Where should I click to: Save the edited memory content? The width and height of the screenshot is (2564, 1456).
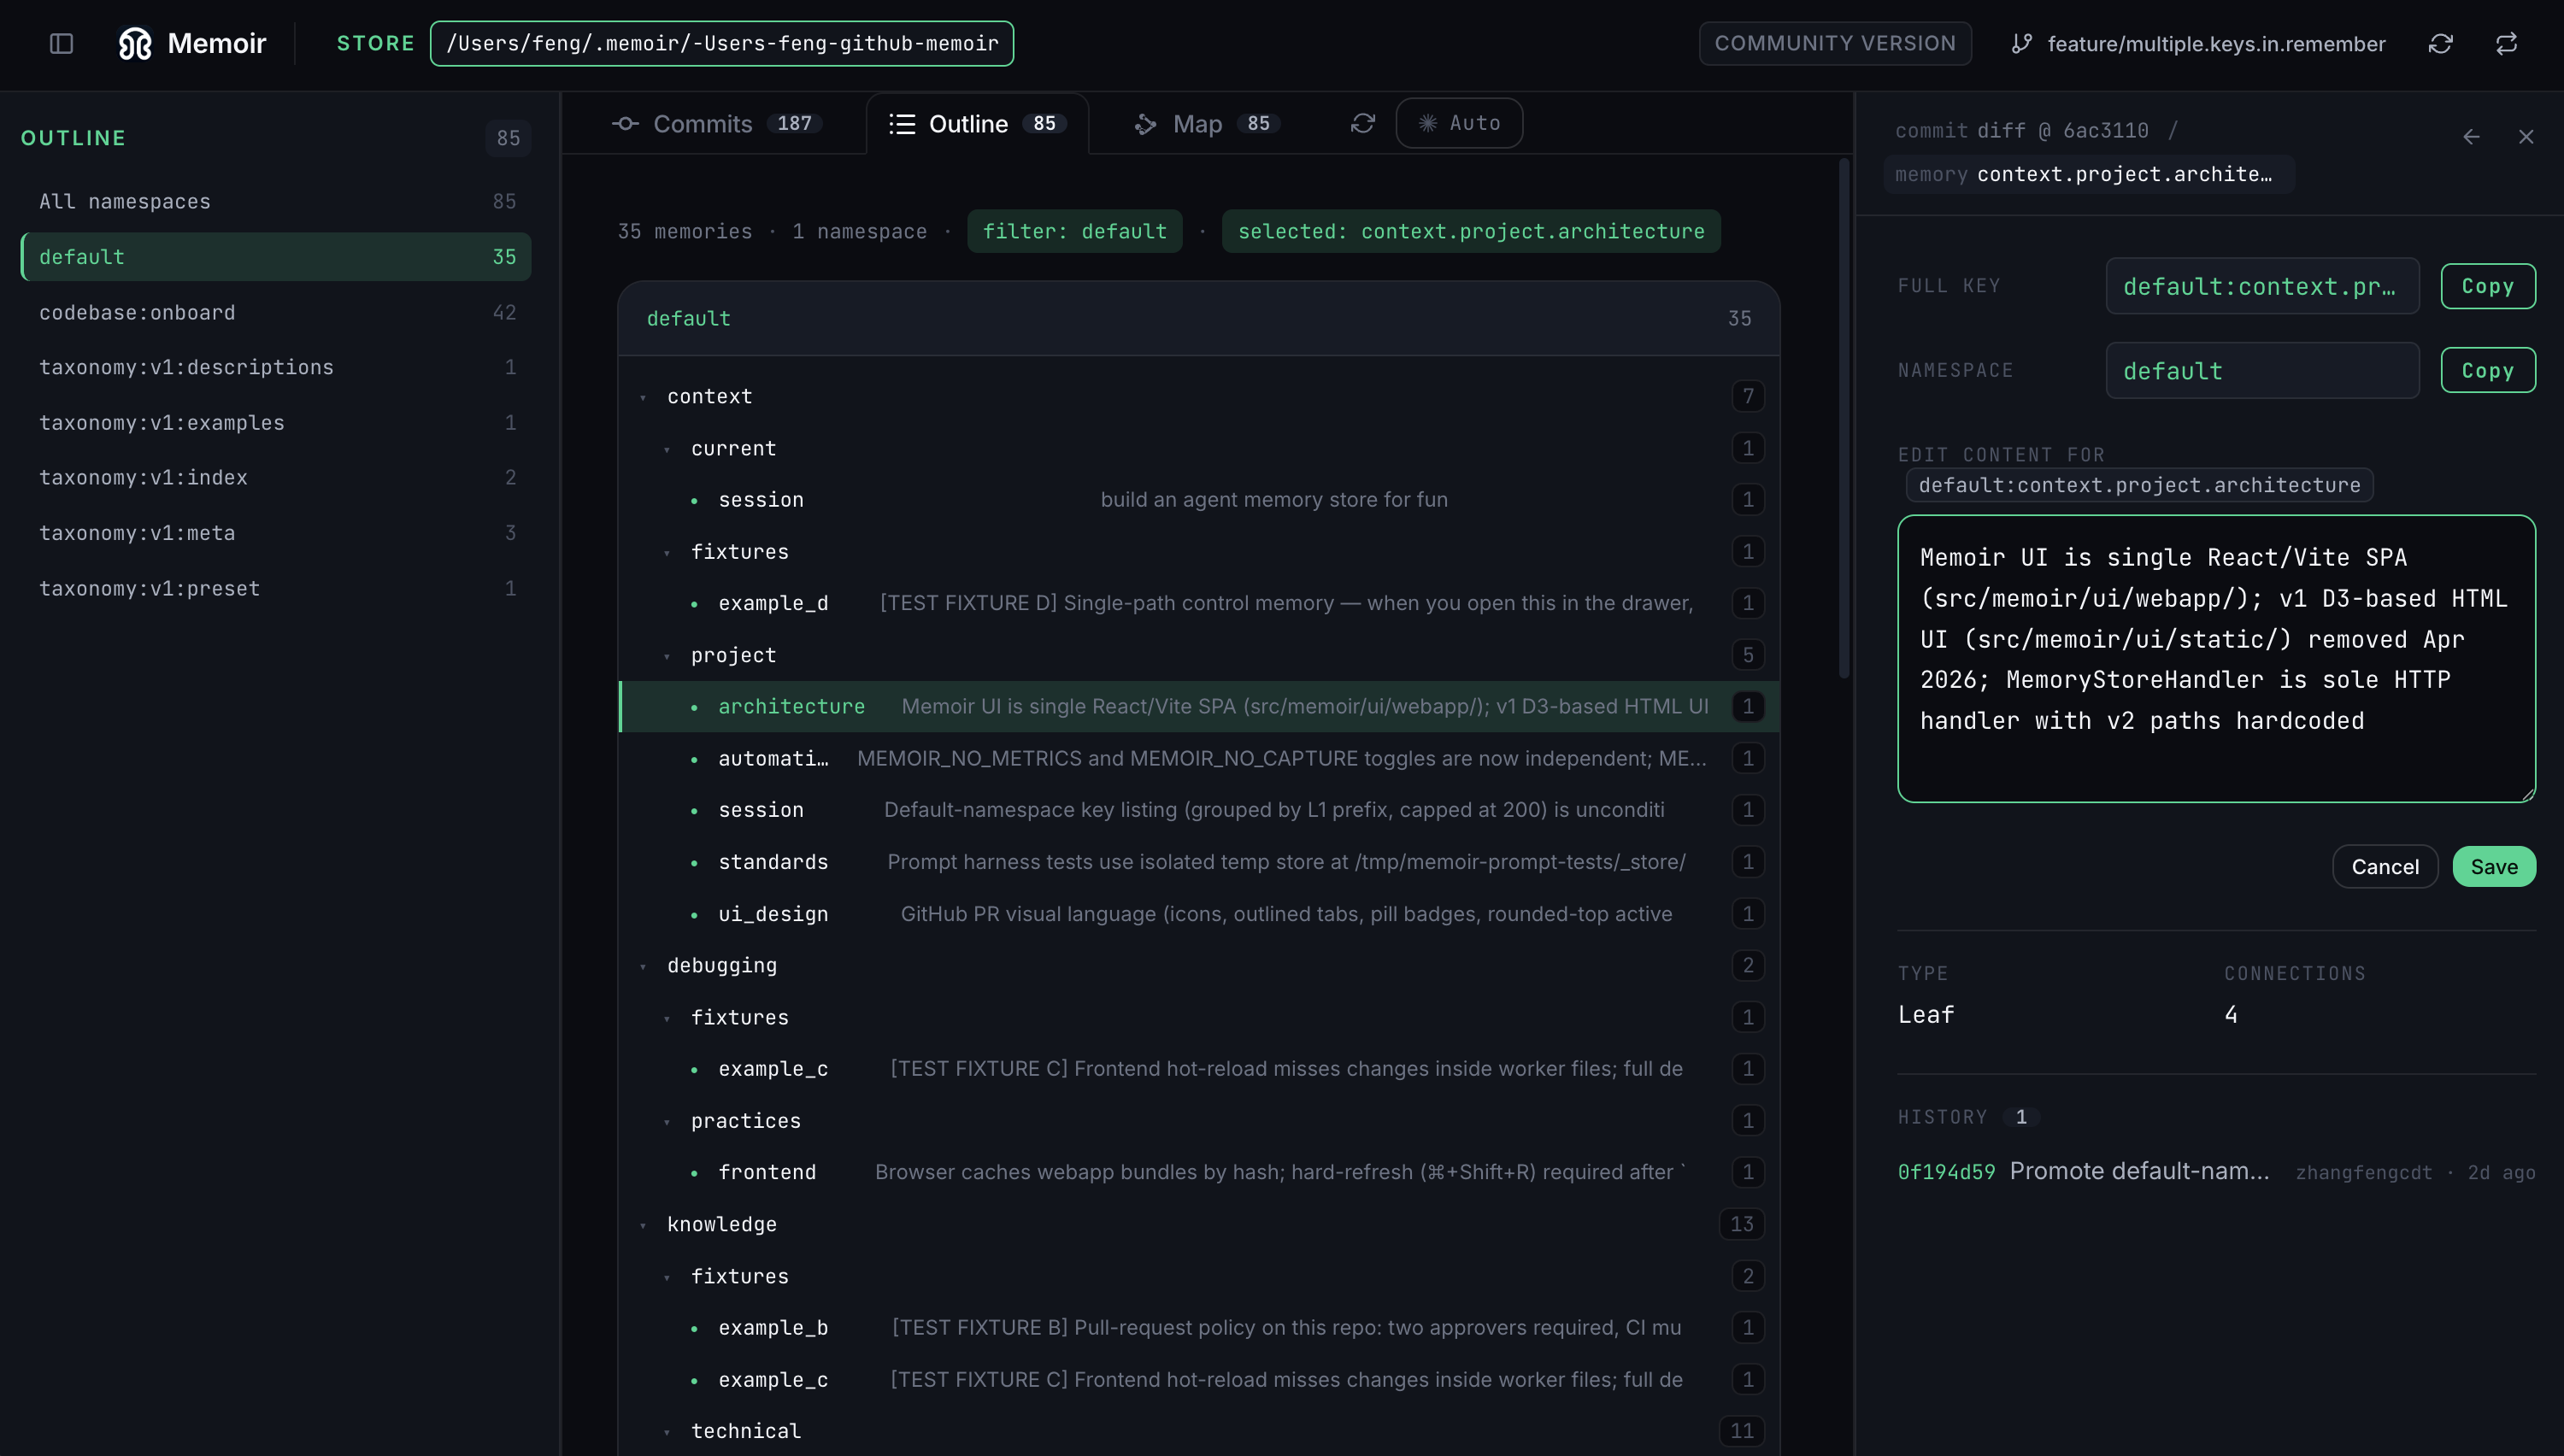click(2494, 866)
